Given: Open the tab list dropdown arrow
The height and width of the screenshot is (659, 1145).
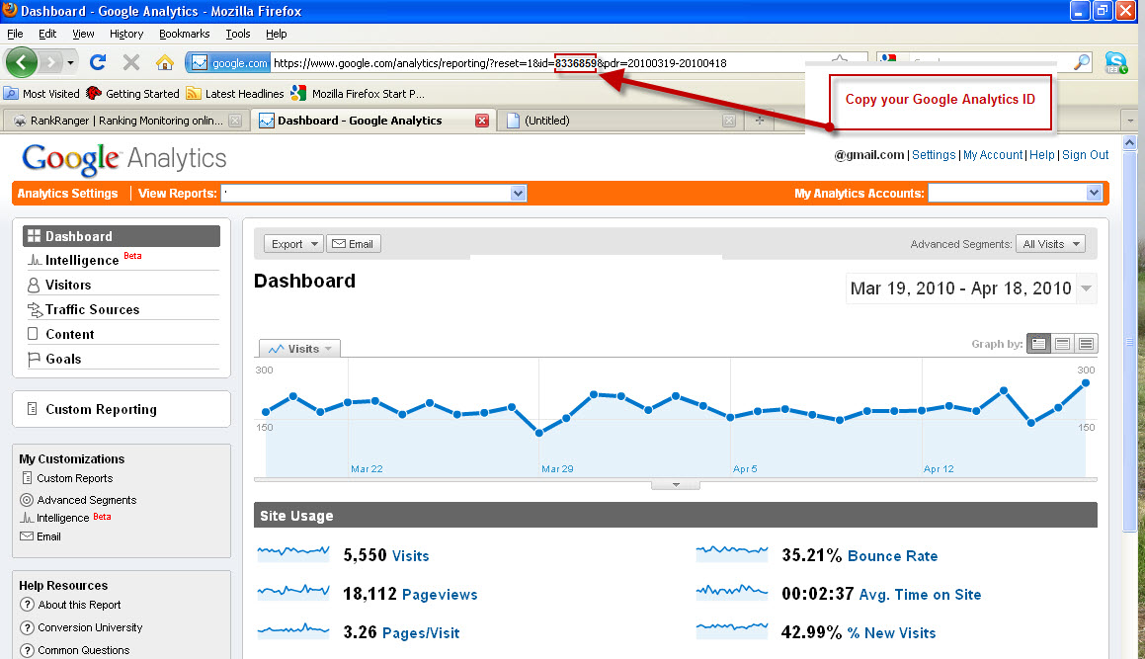Looking at the screenshot, I should 1130,121.
